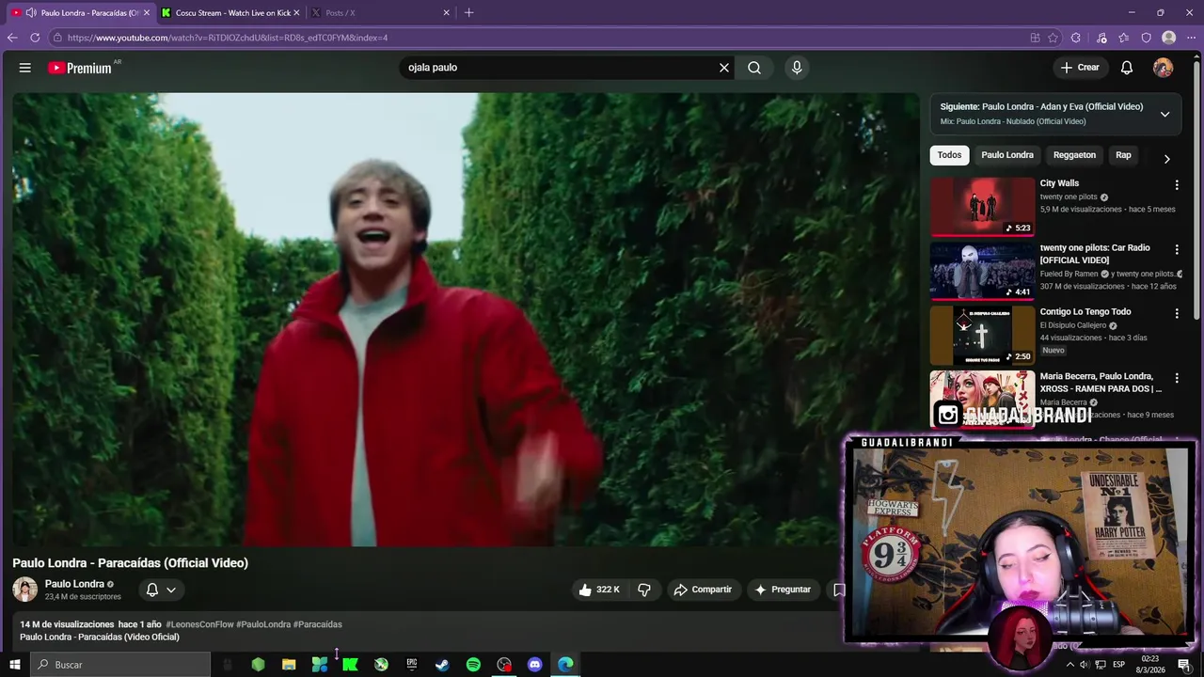1204x677 pixels.
Task: Open browser favorites list icon
Action: [1124, 38]
